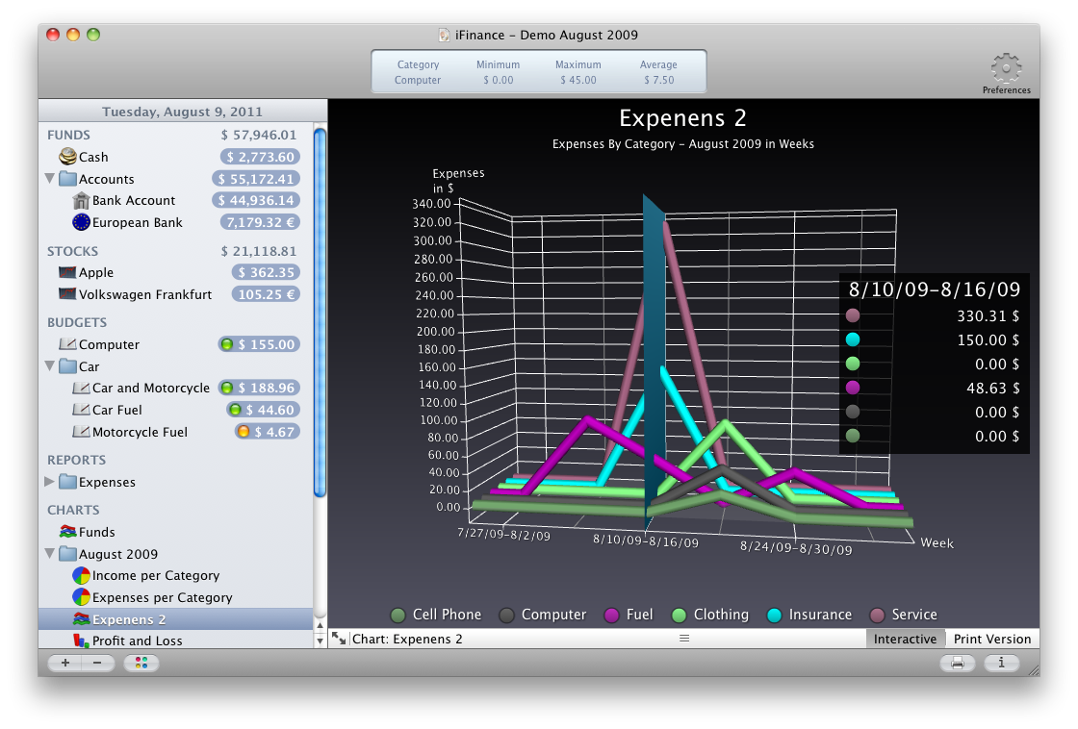Image resolution: width=1078 pixels, height=729 pixels.
Task: Open Income per Category chart
Action: click(x=176, y=575)
